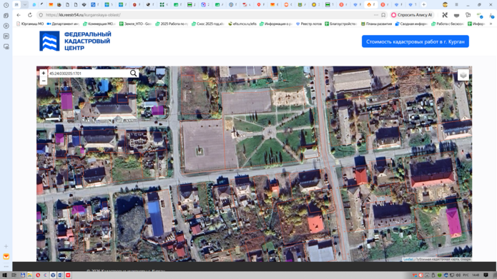497x279 pixels.
Task: Click 'Спросить Алису AI' button
Action: click(x=412, y=15)
